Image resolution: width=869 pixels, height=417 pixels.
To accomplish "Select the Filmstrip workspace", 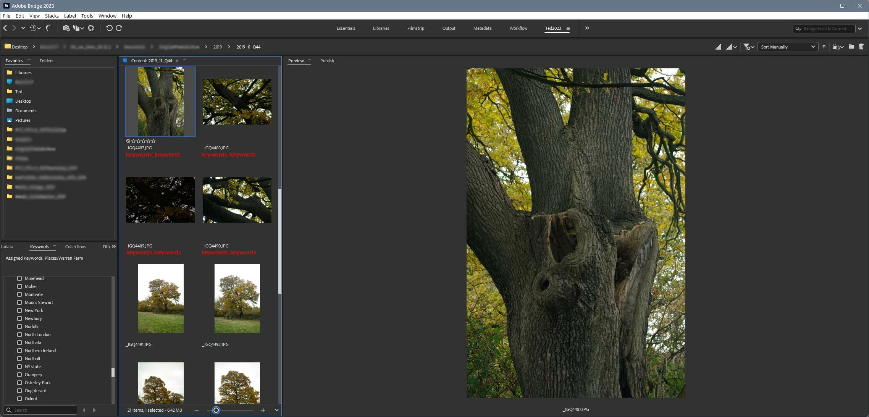I will [x=415, y=28].
